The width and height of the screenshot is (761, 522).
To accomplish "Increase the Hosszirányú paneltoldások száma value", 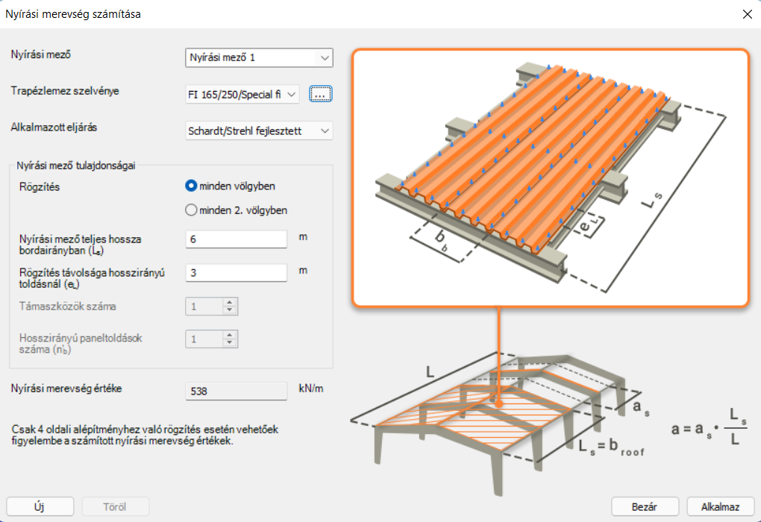I will point(230,335).
